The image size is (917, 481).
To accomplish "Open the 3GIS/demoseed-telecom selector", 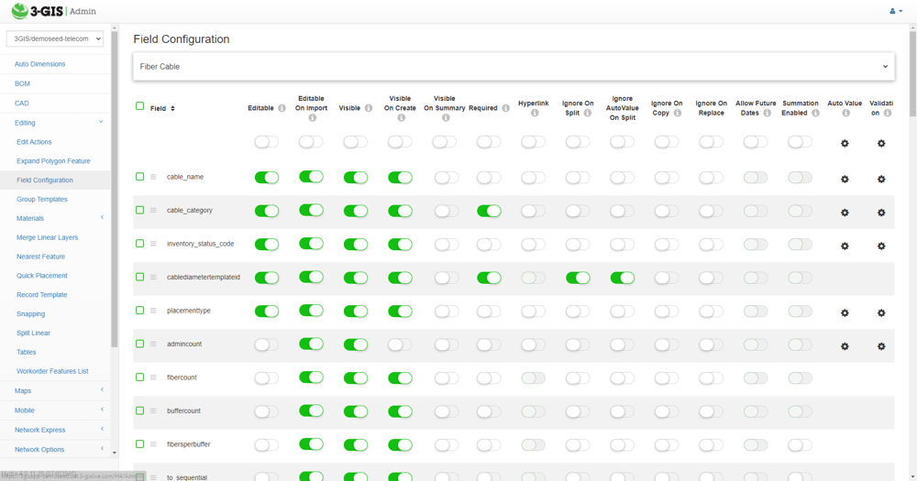I will (x=55, y=38).
